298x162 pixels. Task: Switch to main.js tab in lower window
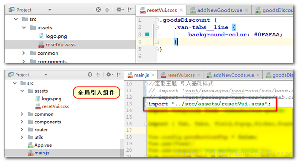141,75
